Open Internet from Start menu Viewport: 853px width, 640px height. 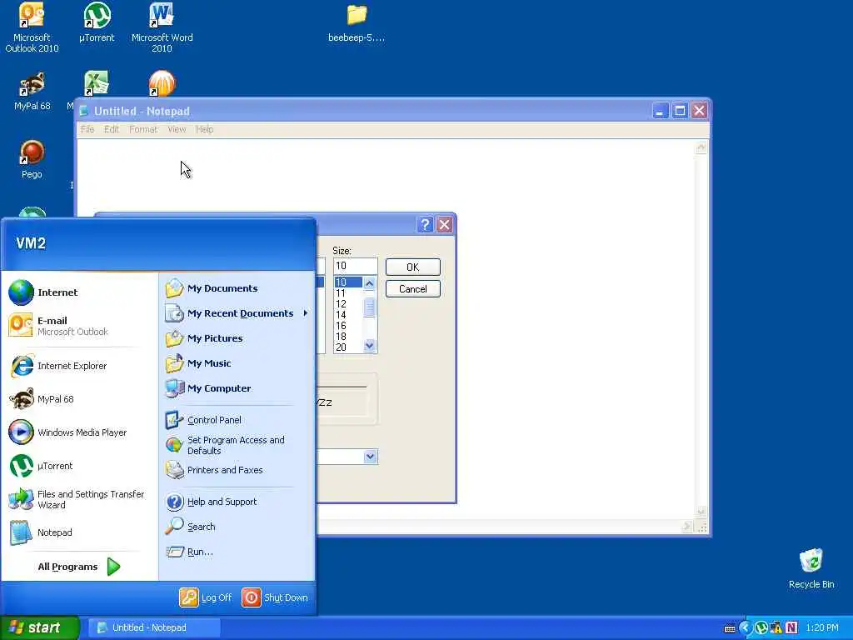(x=79, y=292)
